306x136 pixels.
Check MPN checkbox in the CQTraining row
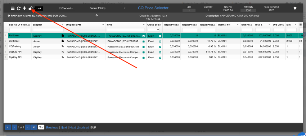coord(144,47)
